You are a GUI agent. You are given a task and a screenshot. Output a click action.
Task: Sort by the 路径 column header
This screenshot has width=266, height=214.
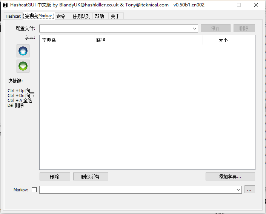pyautogui.click(x=148, y=40)
